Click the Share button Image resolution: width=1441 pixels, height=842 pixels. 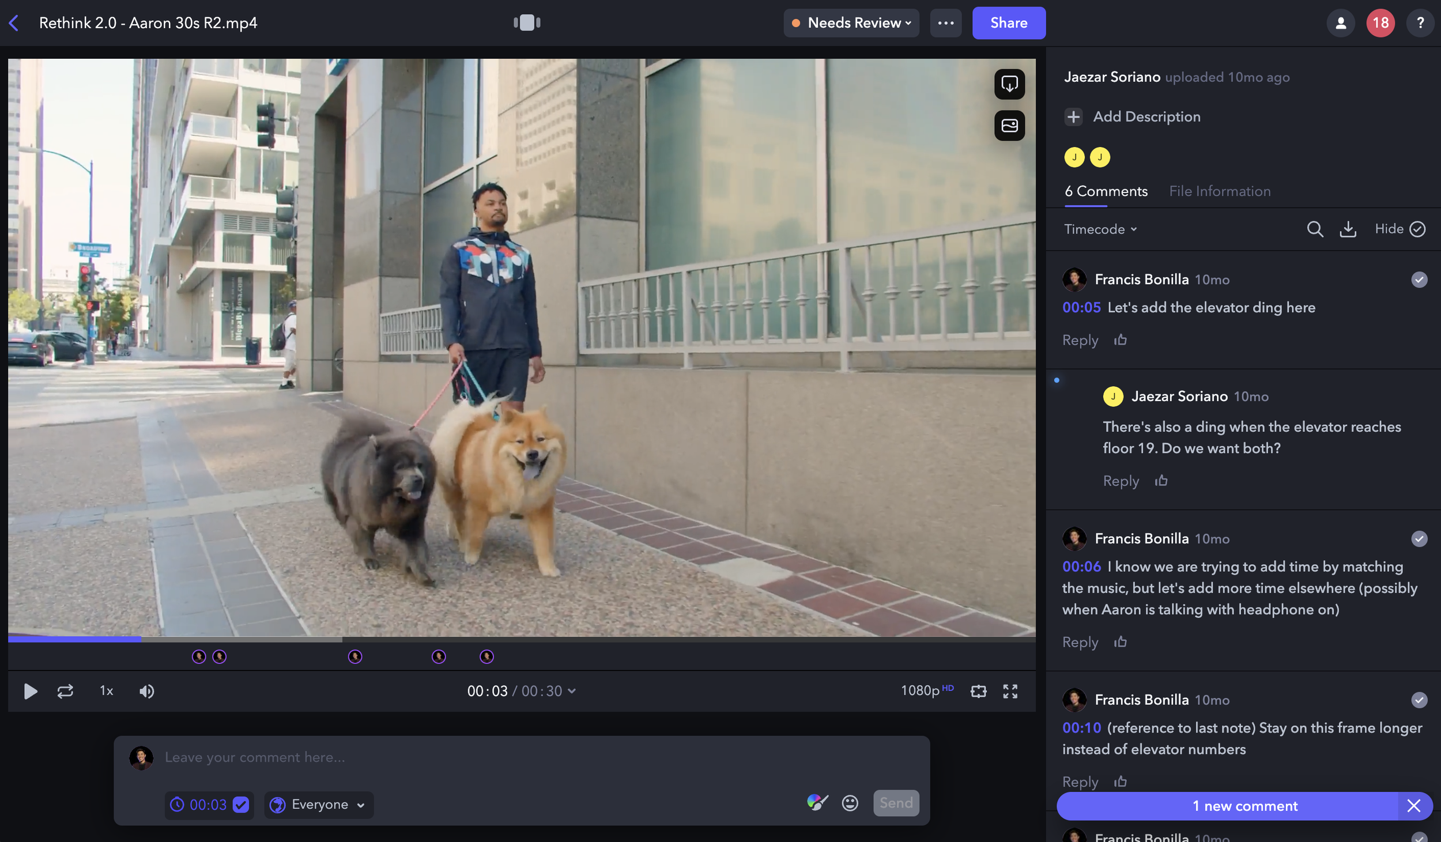pos(1008,23)
